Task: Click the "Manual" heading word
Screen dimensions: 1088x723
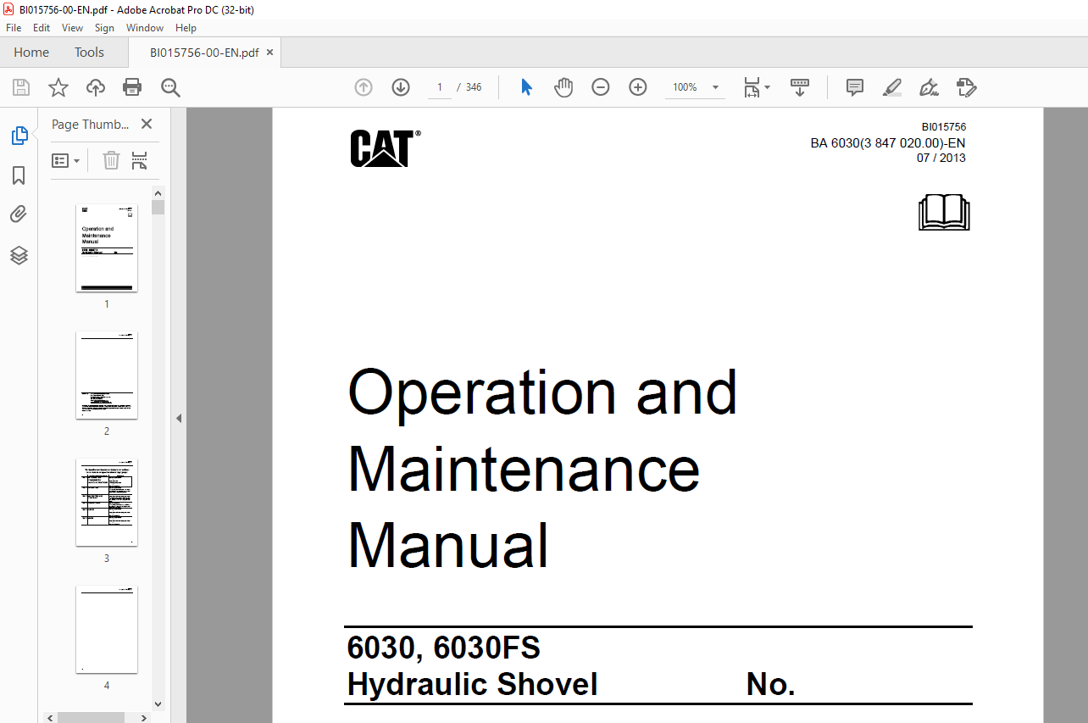Action: click(448, 545)
